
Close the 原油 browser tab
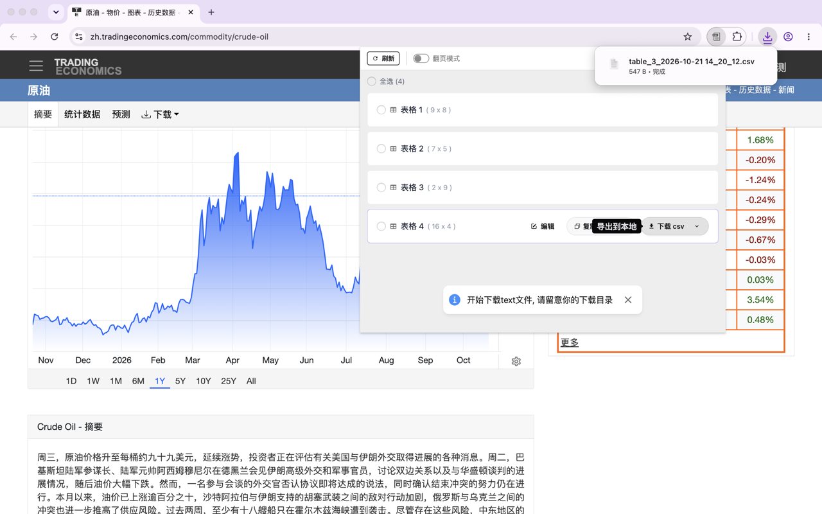[191, 12]
